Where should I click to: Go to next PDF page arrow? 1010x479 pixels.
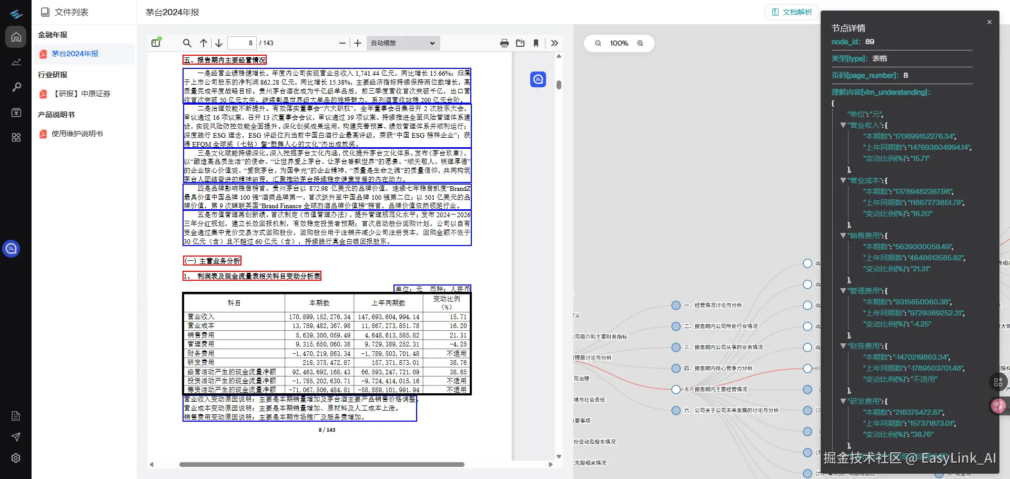pyautogui.click(x=219, y=43)
